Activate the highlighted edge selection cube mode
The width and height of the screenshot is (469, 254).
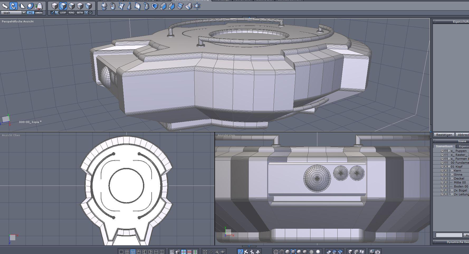coord(63,6)
